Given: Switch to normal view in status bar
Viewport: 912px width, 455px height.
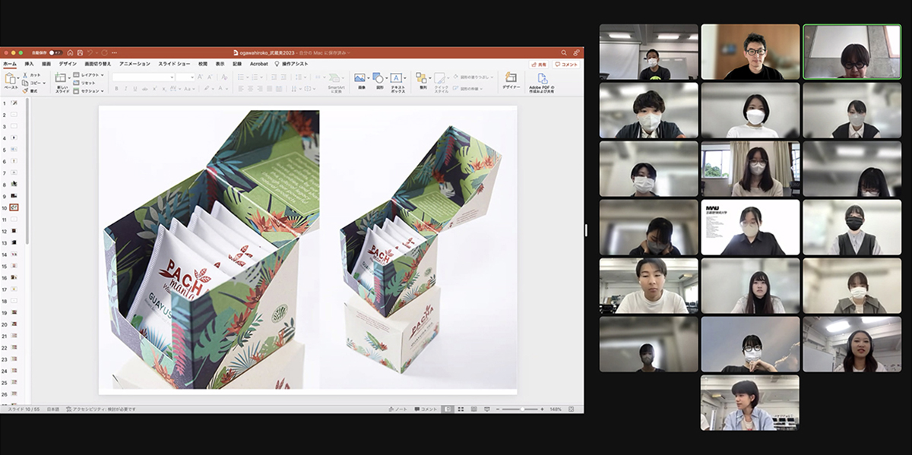Looking at the screenshot, I should pyautogui.click(x=448, y=409).
